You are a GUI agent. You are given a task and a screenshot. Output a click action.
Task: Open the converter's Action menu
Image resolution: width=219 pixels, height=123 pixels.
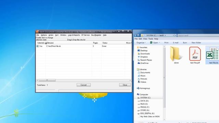point(51,35)
